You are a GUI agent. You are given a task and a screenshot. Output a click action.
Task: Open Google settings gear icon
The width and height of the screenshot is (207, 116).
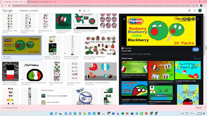tap(190, 11)
